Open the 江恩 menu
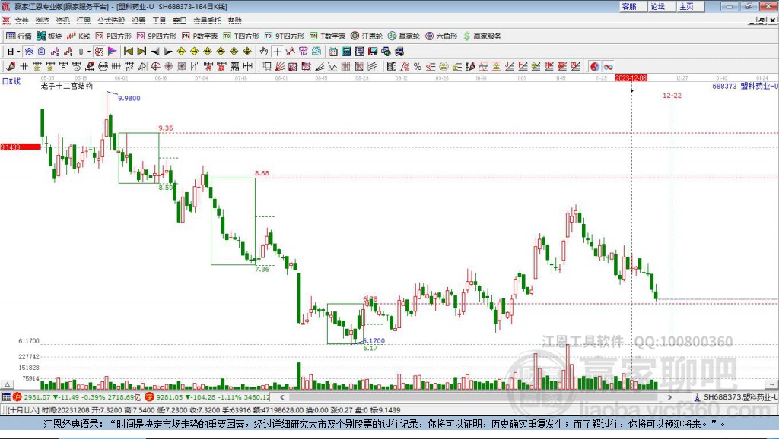Screen dimensions: 779x439 84,21
